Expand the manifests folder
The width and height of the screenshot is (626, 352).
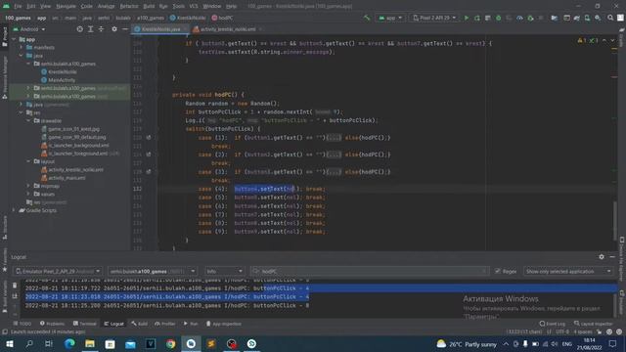pos(22,47)
